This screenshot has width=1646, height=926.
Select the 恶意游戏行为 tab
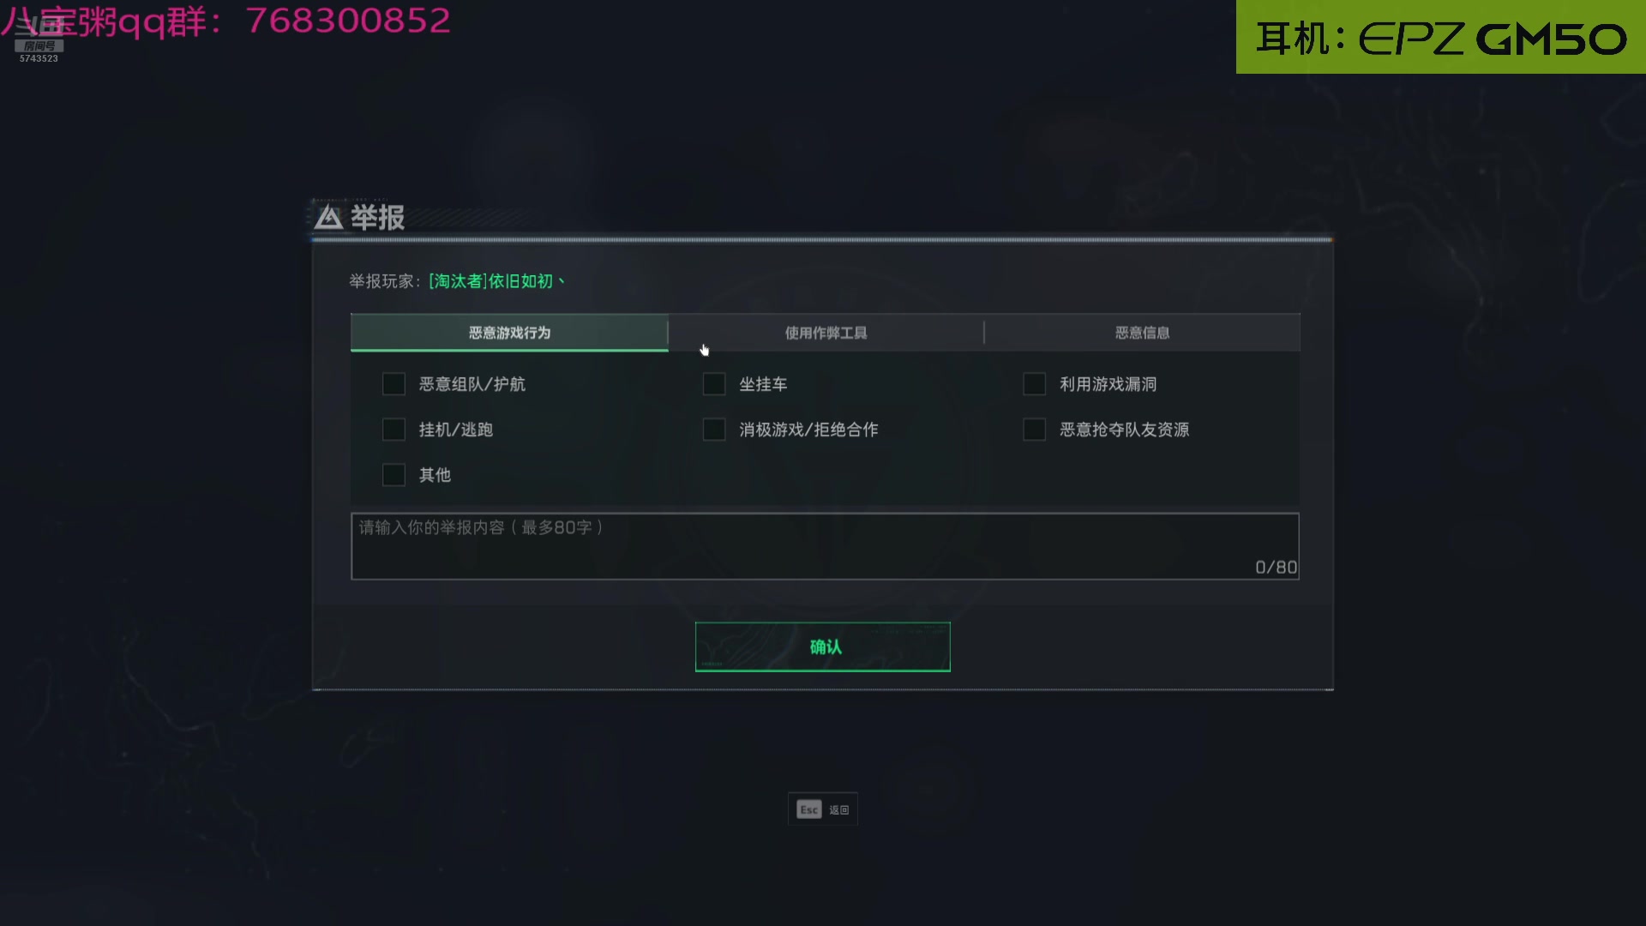pos(509,333)
